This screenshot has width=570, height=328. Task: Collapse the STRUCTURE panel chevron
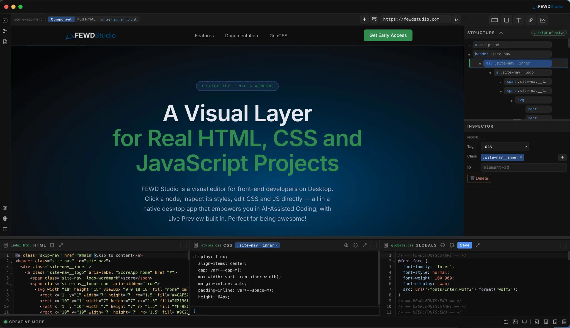tap(501, 33)
